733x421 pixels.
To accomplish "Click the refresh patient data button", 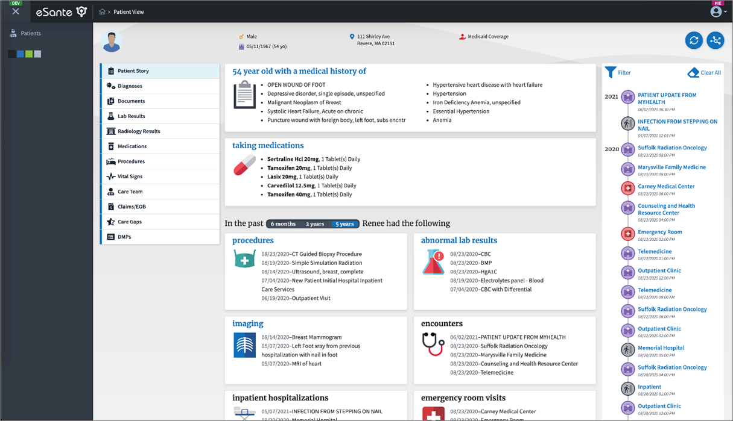I will (x=694, y=40).
